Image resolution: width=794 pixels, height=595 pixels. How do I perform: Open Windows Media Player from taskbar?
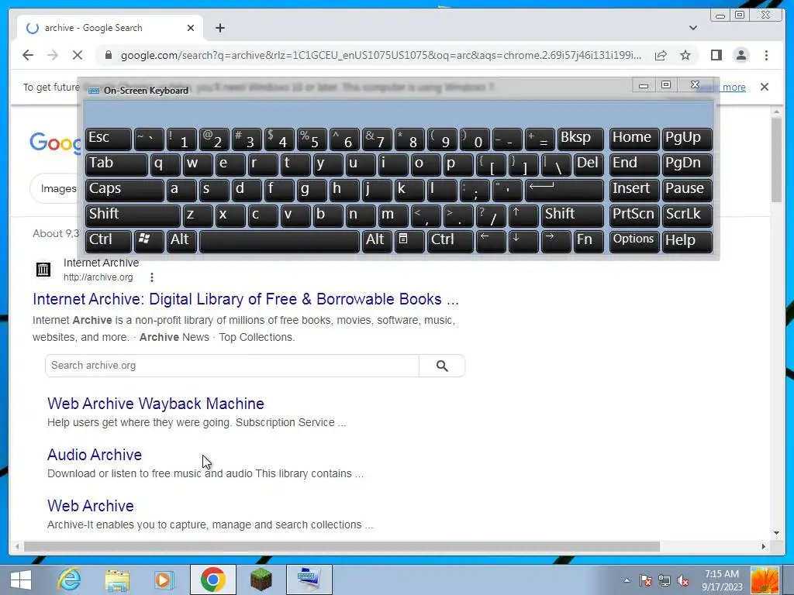tap(164, 580)
